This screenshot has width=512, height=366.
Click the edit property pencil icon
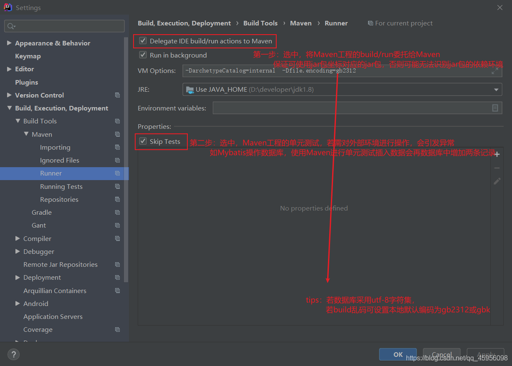pyautogui.click(x=497, y=181)
